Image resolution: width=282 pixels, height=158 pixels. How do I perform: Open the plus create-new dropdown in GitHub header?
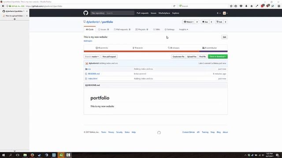(x=219, y=13)
